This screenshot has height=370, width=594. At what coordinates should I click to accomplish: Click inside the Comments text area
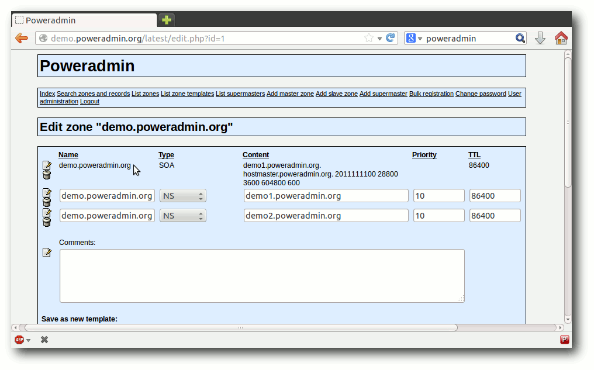pos(262,276)
